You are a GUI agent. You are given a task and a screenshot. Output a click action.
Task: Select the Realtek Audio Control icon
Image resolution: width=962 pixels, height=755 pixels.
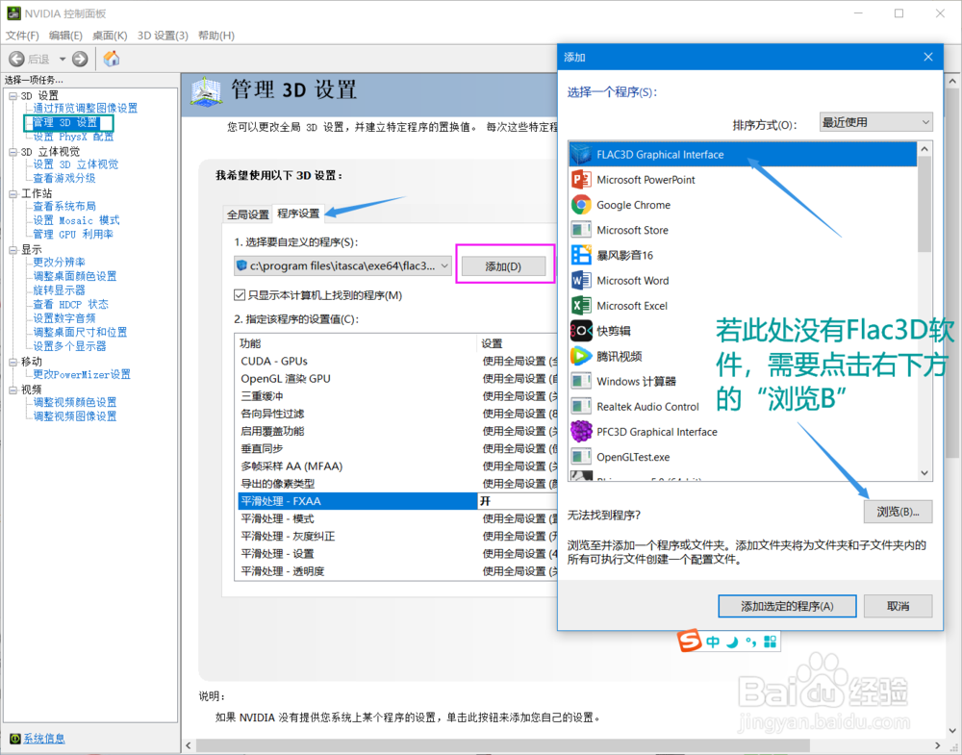(x=581, y=406)
